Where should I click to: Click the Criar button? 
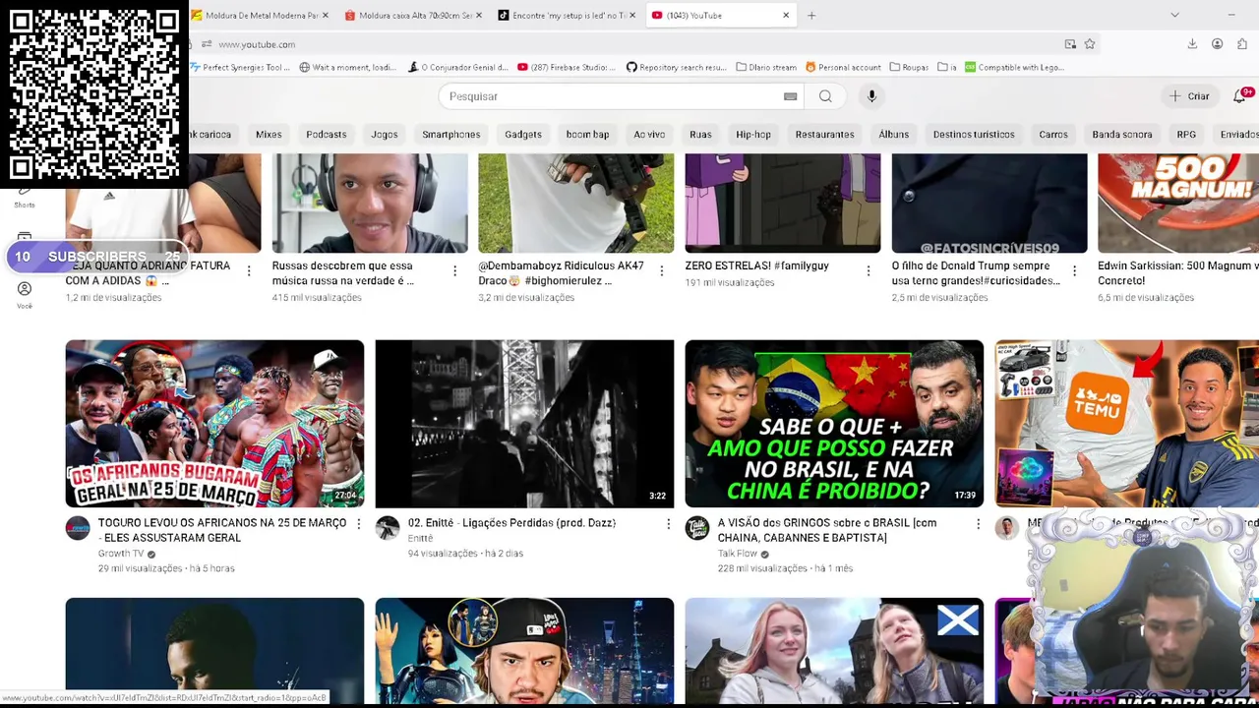(1189, 96)
